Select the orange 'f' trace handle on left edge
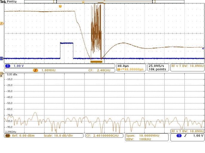This screenshot has width=205, height=153. pos(1,23)
